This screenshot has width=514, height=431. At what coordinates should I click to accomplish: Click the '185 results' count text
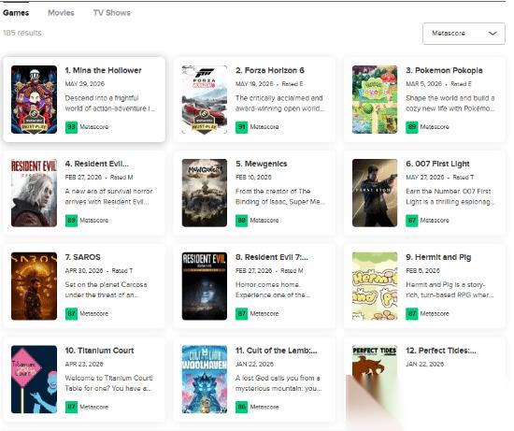22,33
